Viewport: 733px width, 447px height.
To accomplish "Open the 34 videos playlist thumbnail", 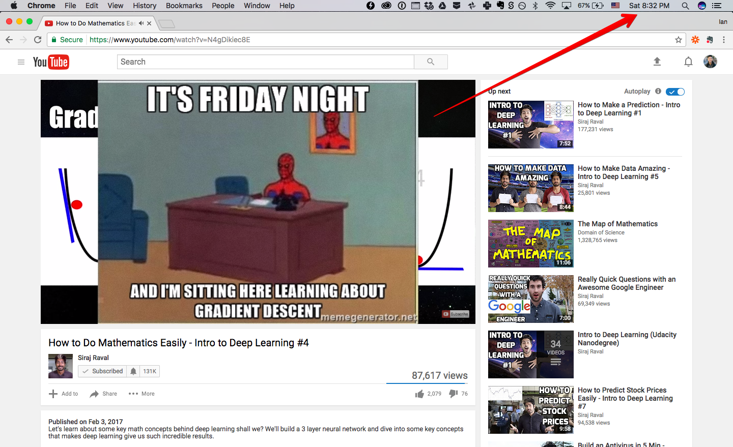I will (531, 354).
